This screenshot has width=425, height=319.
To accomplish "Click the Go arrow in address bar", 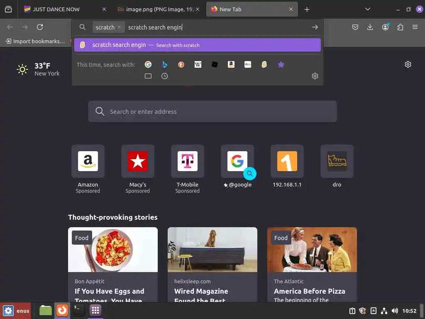I will 315,27.
